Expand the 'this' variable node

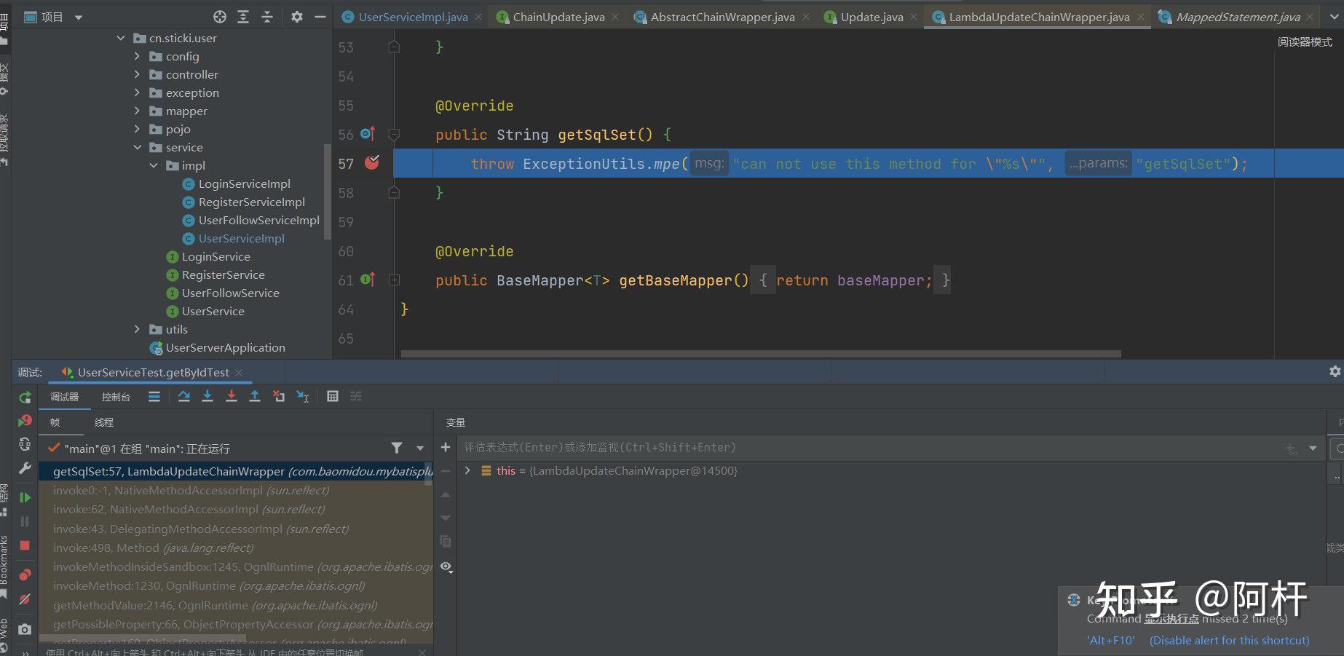467,471
